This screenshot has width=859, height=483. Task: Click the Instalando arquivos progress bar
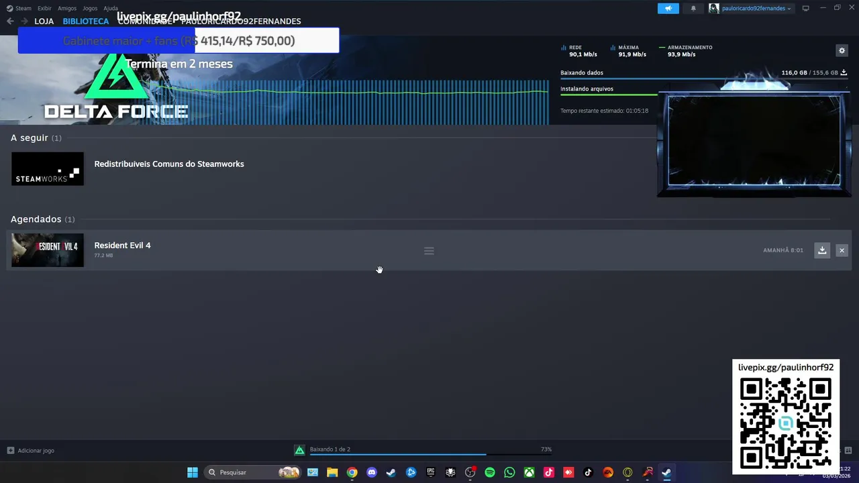coord(609,95)
